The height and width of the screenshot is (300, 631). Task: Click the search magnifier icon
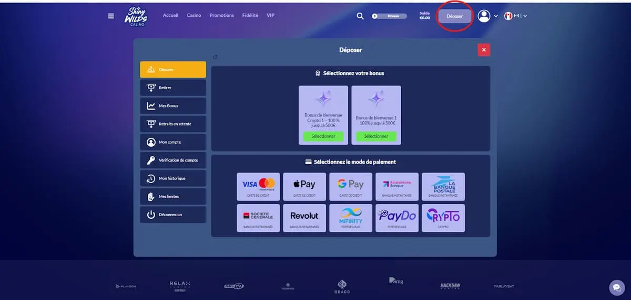click(x=360, y=16)
